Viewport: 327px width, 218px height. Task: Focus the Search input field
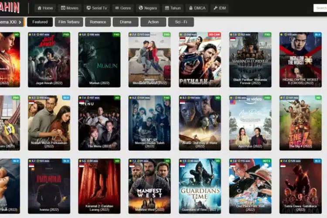pos(320,8)
